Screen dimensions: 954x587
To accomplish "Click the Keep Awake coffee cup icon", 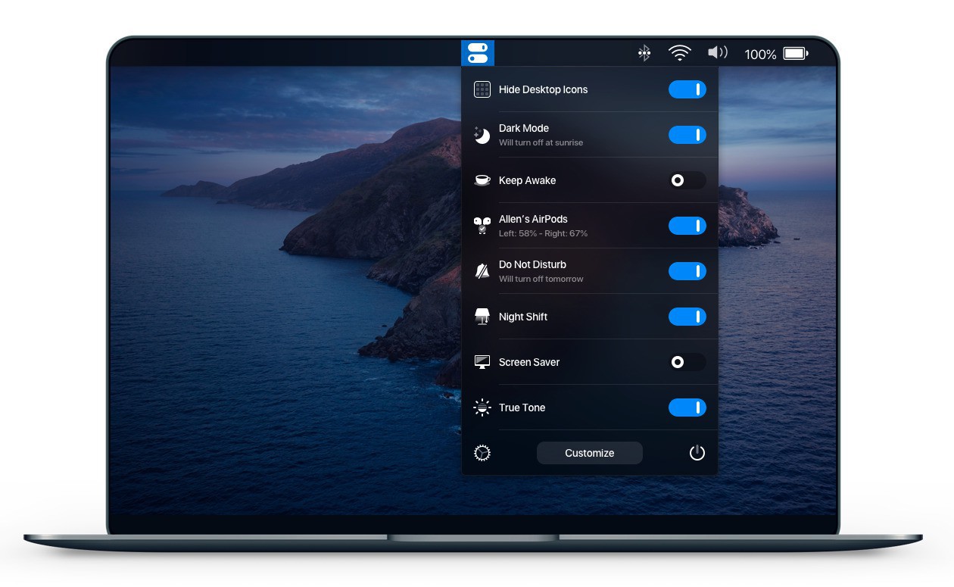I will (x=482, y=180).
